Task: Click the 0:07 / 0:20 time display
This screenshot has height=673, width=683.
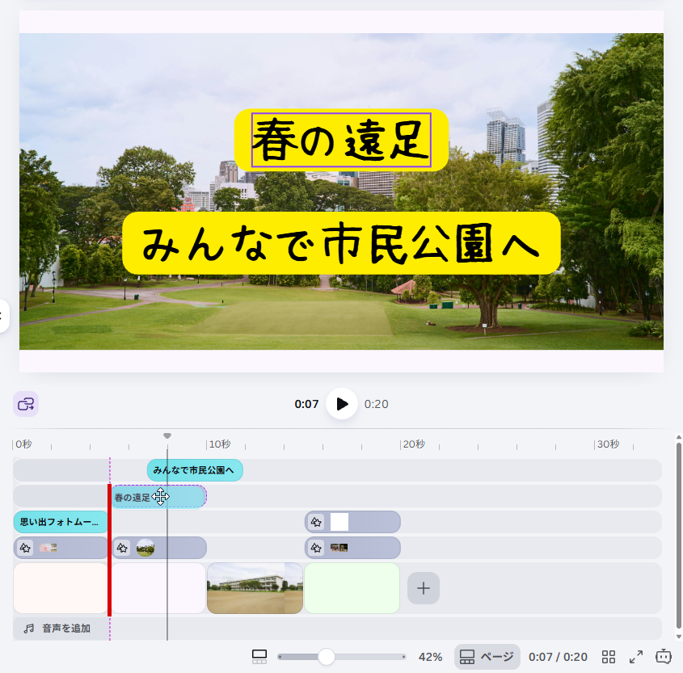Action: (558, 657)
